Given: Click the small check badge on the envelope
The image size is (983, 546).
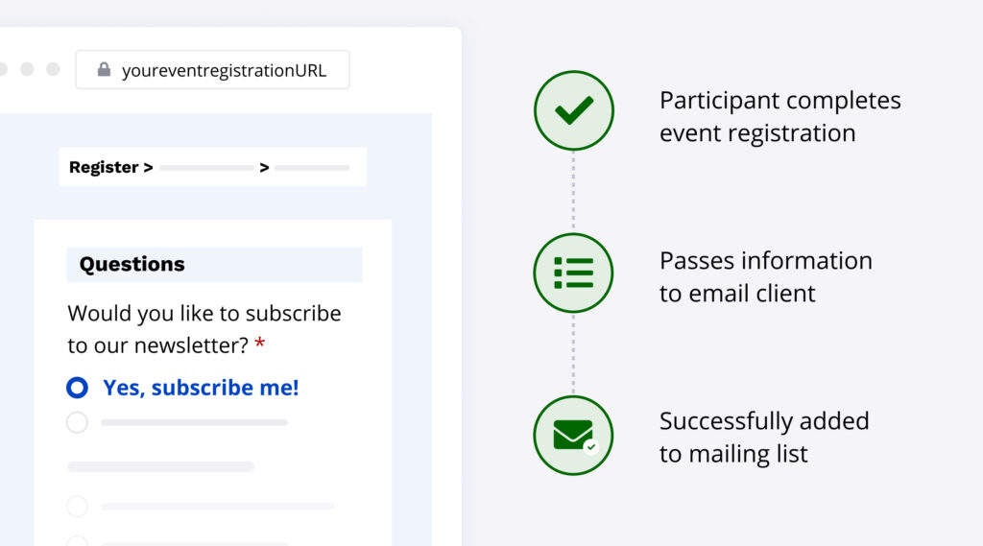Looking at the screenshot, I should tap(590, 446).
